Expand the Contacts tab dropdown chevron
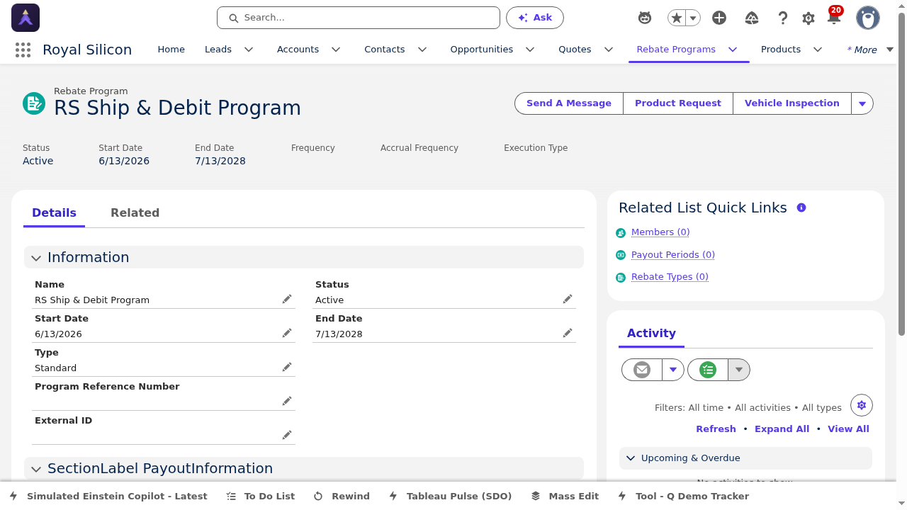 (x=422, y=50)
